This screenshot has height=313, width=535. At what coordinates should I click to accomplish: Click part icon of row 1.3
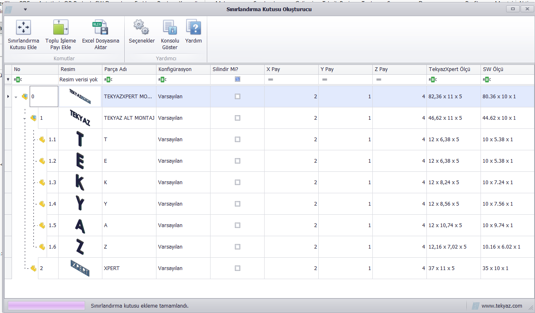[42, 183]
